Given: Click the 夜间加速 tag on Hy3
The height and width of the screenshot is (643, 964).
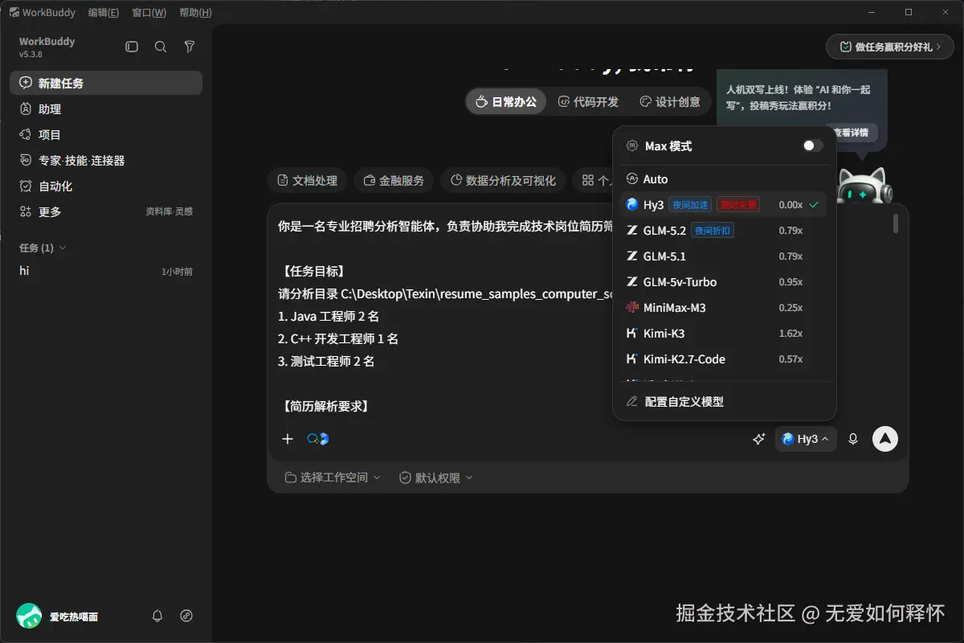Looking at the screenshot, I should (690, 205).
